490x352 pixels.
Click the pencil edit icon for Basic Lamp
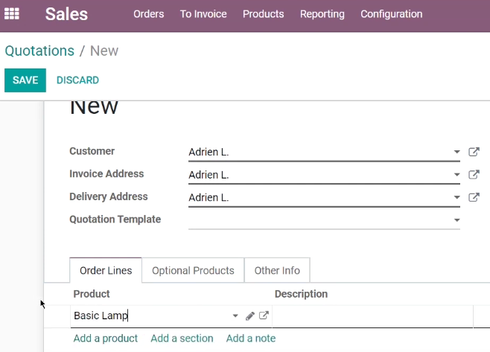pyautogui.click(x=250, y=316)
